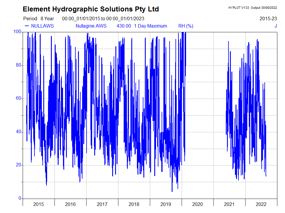
Task: Click the 2015 year axis label
Action: [39, 204]
